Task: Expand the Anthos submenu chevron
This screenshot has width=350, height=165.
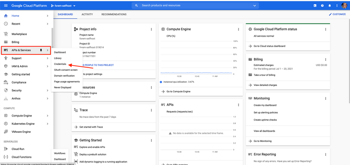Action: (47, 99)
